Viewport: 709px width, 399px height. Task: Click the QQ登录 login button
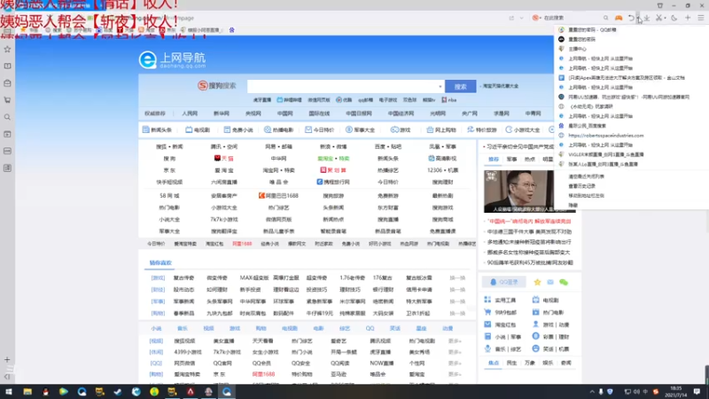pos(504,282)
